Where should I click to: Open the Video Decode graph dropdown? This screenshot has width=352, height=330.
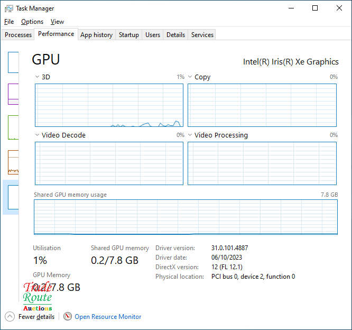click(38, 135)
